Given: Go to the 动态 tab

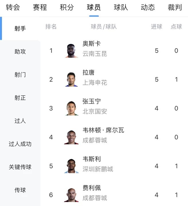Looking at the screenshot, I should 148,7.
